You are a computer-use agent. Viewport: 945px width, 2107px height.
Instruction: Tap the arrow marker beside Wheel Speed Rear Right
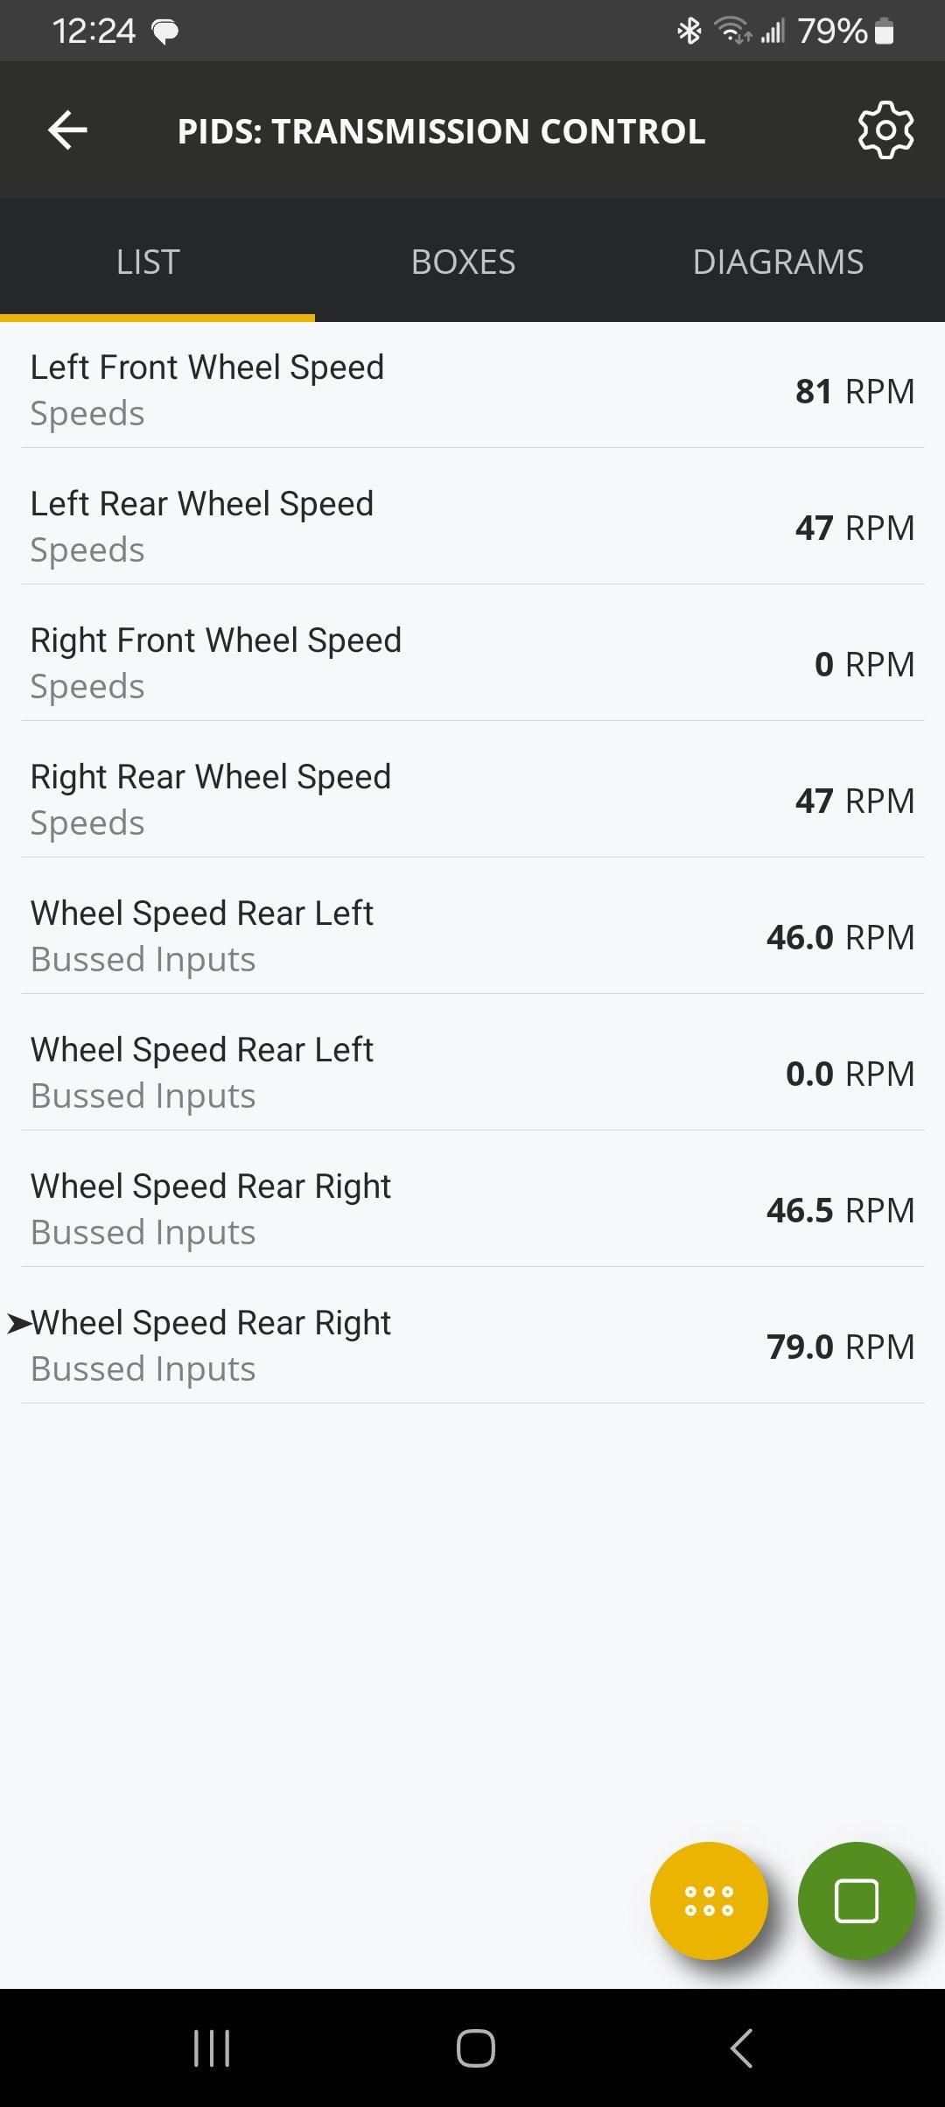coord(18,1323)
